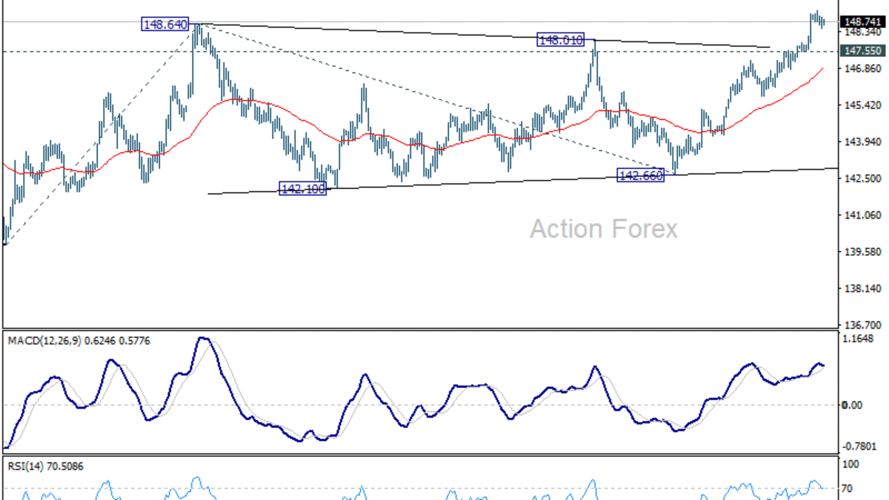Image resolution: width=889 pixels, height=500 pixels.
Task: Click the 148.741 price marker on axis
Action: click(862, 22)
